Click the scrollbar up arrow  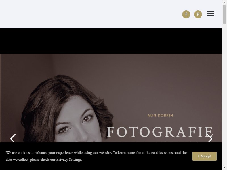click(224, 3)
